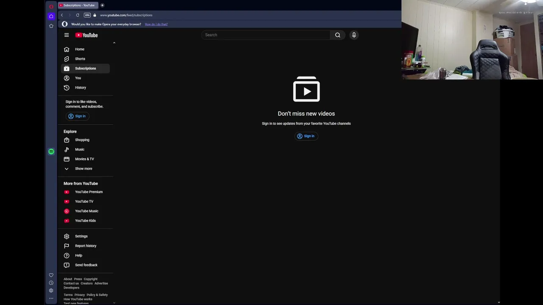Expand the Show more chevron under Explore

coord(67,169)
